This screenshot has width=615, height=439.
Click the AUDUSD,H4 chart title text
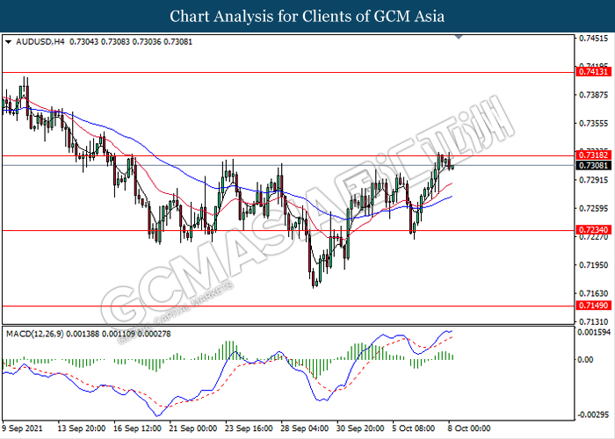(x=40, y=42)
